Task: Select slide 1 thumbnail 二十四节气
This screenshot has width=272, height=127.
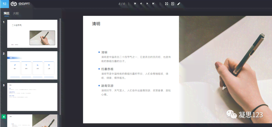Action: (x=32, y=34)
